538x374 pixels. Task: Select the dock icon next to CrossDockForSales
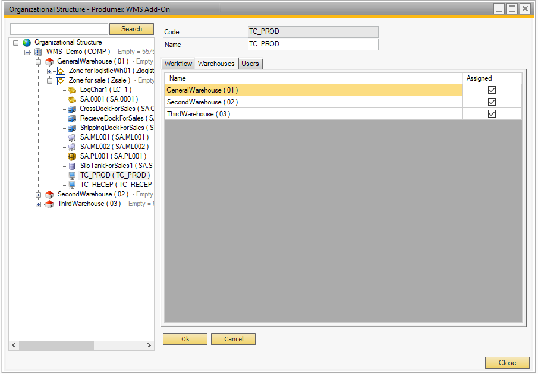[x=73, y=109]
